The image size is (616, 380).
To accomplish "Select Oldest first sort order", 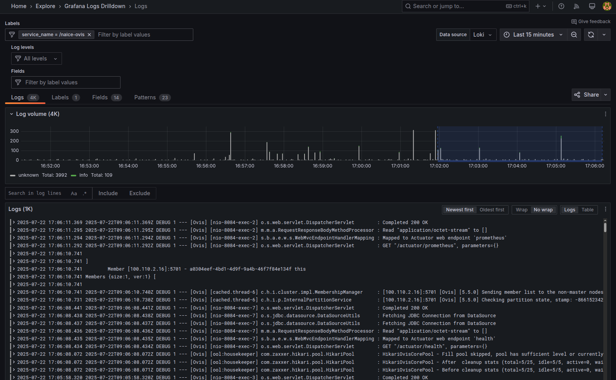I will 492,210.
